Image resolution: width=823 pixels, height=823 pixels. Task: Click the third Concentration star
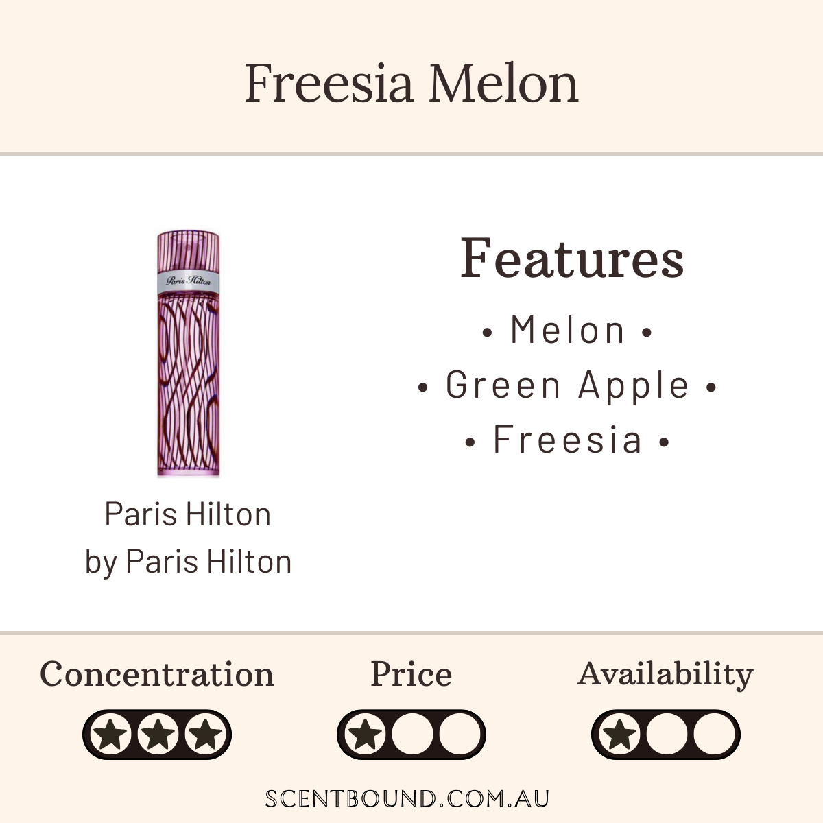tap(204, 735)
